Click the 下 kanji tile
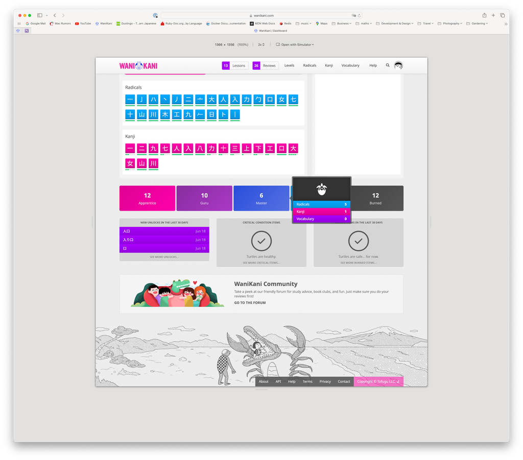The width and height of the screenshot is (523, 460). [x=258, y=148]
